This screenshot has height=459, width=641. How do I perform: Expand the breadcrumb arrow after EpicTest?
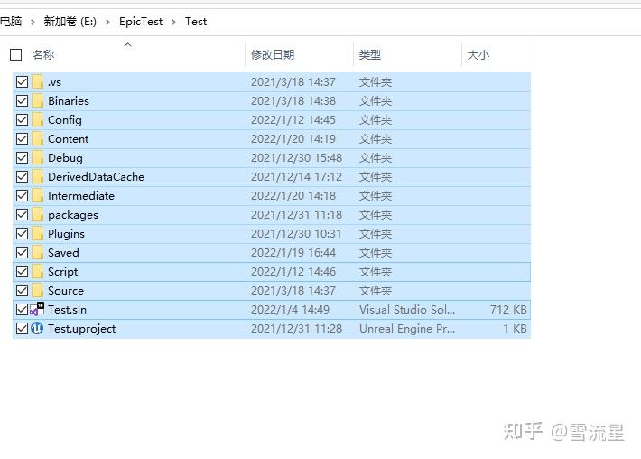point(173,22)
